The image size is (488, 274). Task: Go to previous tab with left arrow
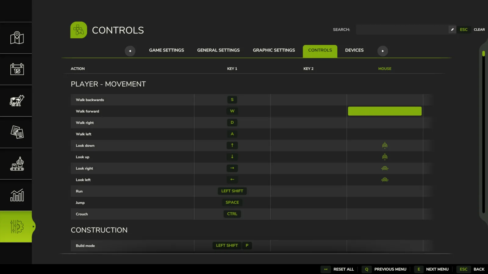130,51
